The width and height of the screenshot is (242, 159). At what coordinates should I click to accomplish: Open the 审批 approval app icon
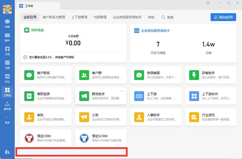(29, 117)
